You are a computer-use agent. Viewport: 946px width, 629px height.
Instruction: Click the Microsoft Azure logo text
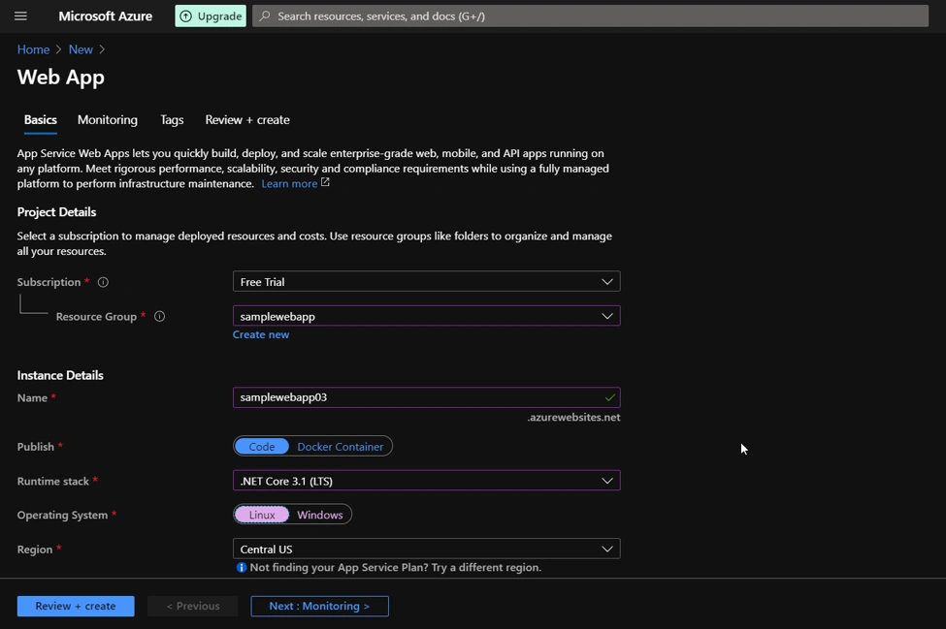click(x=106, y=16)
